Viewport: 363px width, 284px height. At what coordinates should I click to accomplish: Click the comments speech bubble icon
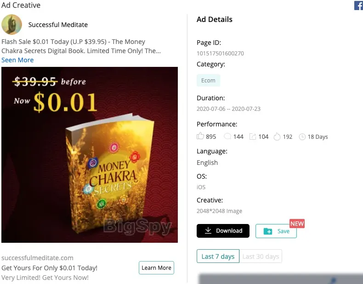coord(227,137)
